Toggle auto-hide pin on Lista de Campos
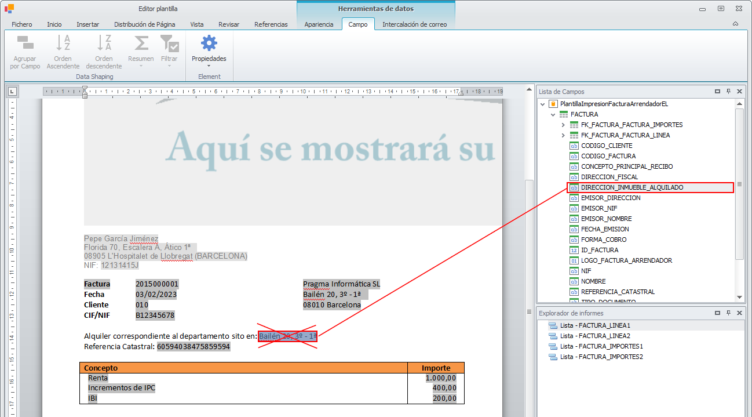This screenshot has height=417, width=752. (728, 92)
